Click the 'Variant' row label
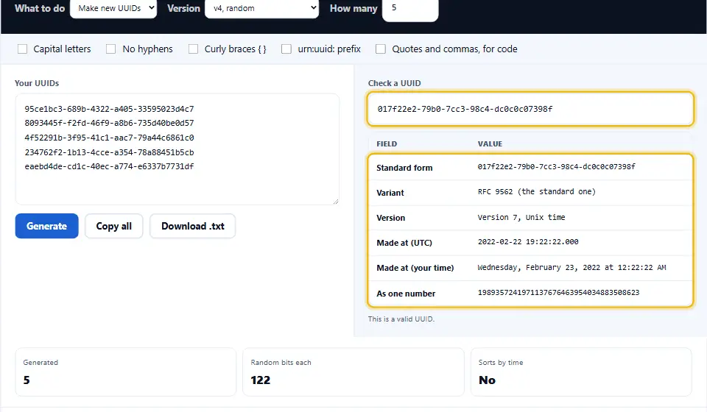This screenshot has height=412, width=707. (x=390, y=193)
